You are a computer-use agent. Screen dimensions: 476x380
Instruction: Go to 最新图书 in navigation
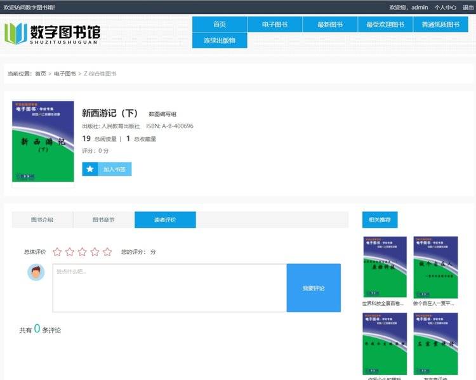329,24
